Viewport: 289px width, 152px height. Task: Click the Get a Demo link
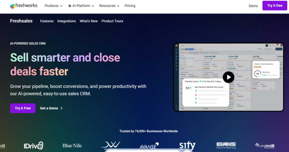(51, 108)
